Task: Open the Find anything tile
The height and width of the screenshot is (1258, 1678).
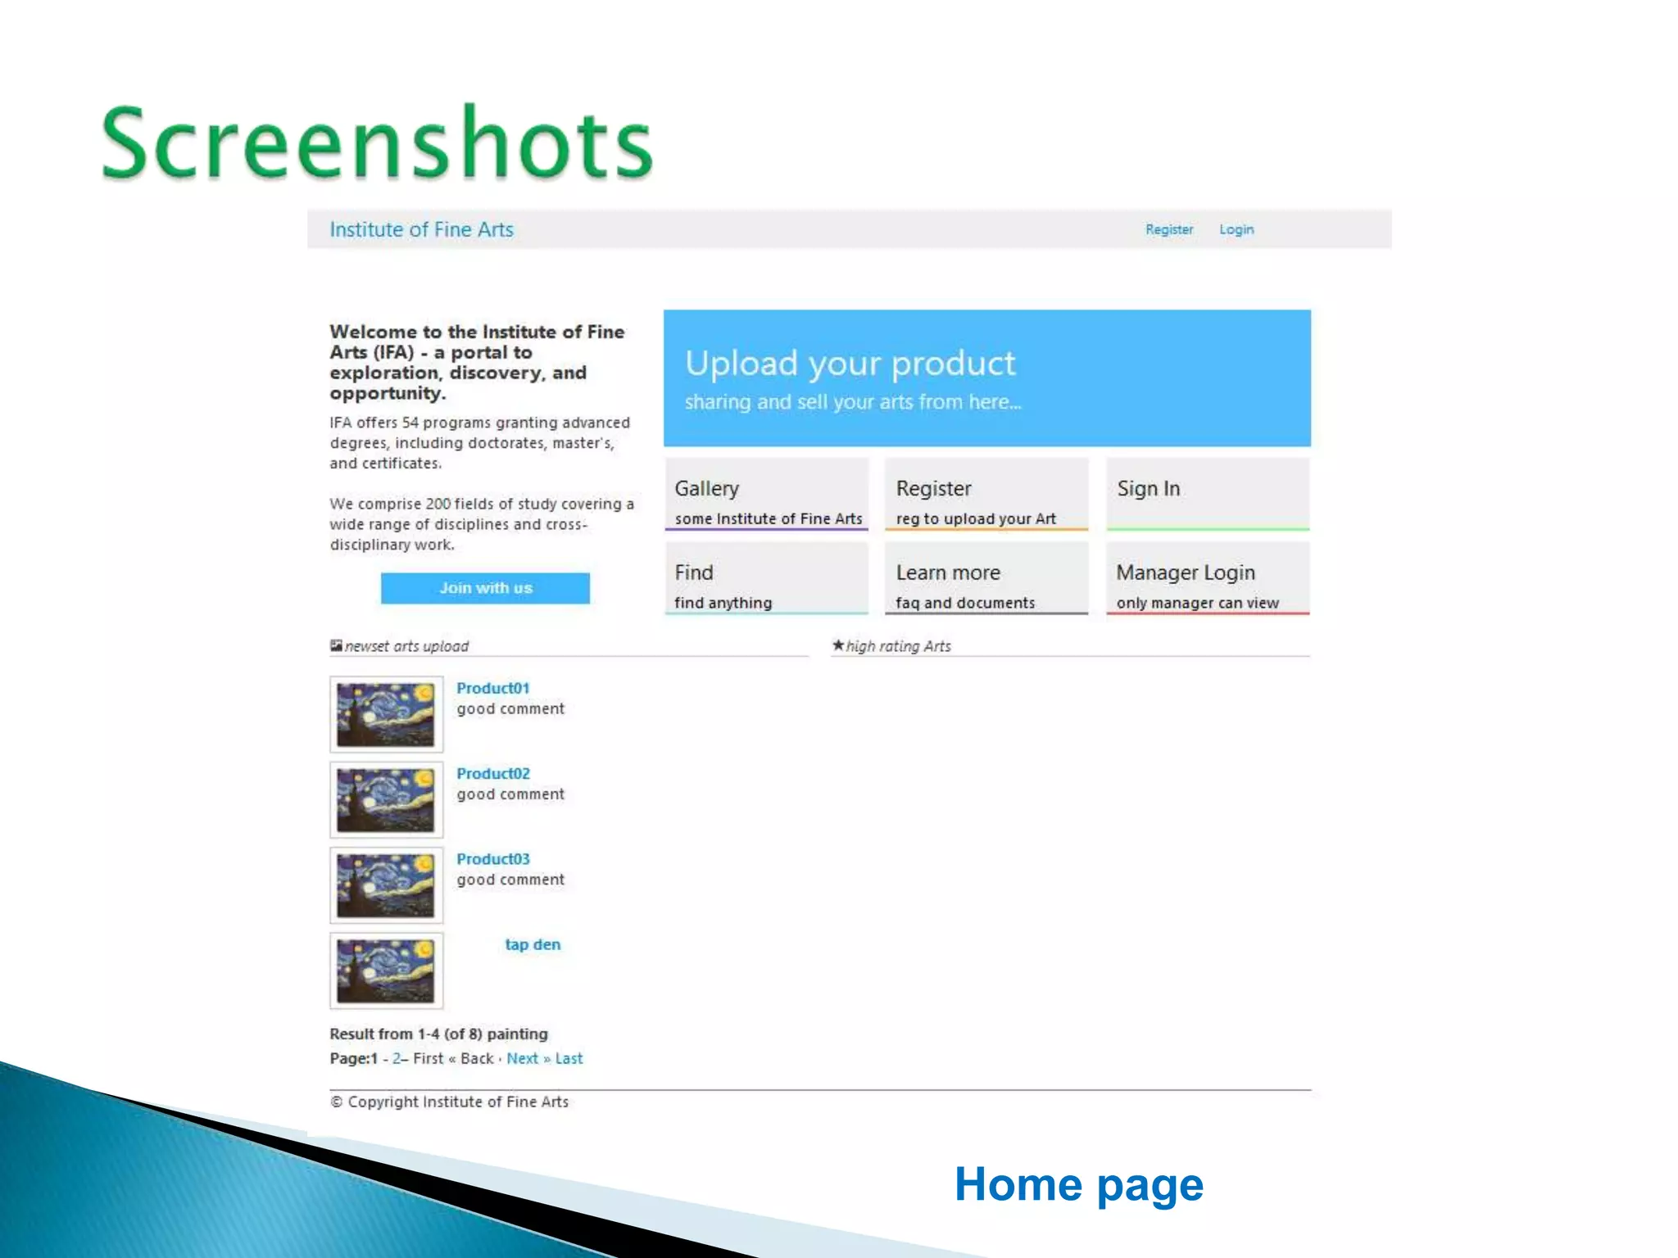Action: click(766, 579)
